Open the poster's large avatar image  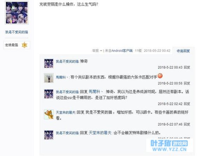pos(17,12)
